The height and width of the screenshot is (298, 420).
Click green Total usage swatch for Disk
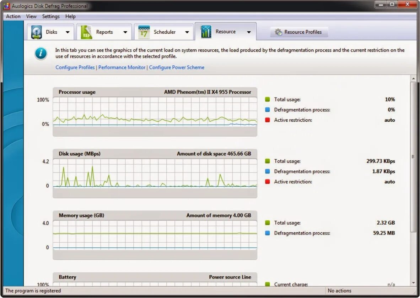point(267,161)
